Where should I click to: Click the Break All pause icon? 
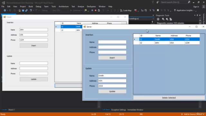tap(92, 10)
